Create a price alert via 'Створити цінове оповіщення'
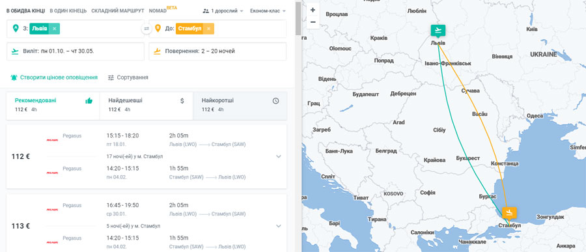Viewport: 586px width, 252px height. click(x=54, y=77)
